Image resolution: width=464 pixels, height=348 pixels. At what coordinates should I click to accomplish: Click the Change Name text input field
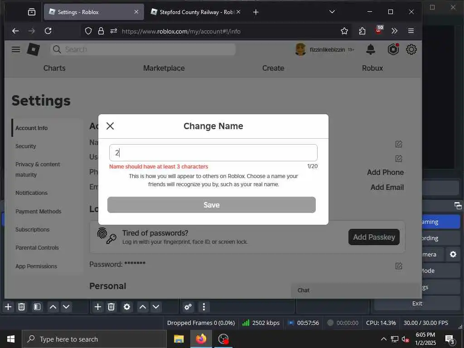click(x=213, y=153)
